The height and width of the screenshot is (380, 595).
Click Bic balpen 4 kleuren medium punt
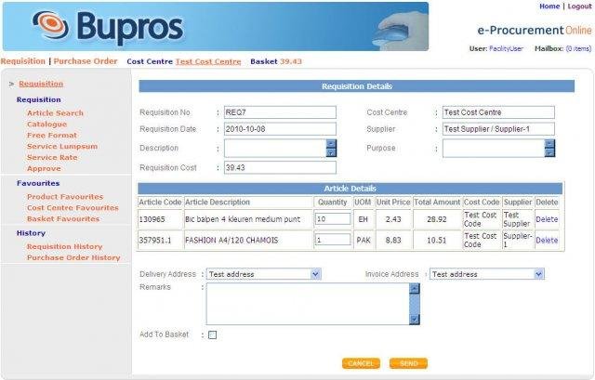[243, 219]
